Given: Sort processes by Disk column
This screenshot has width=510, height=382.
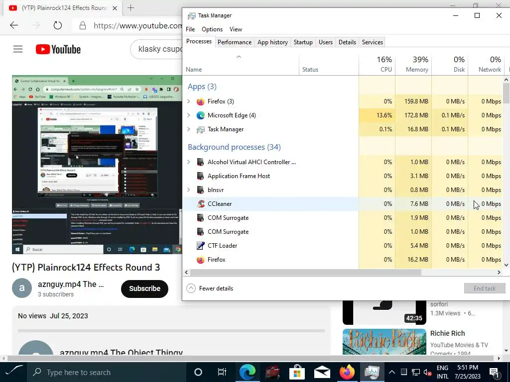Looking at the screenshot, I should 450,64.
